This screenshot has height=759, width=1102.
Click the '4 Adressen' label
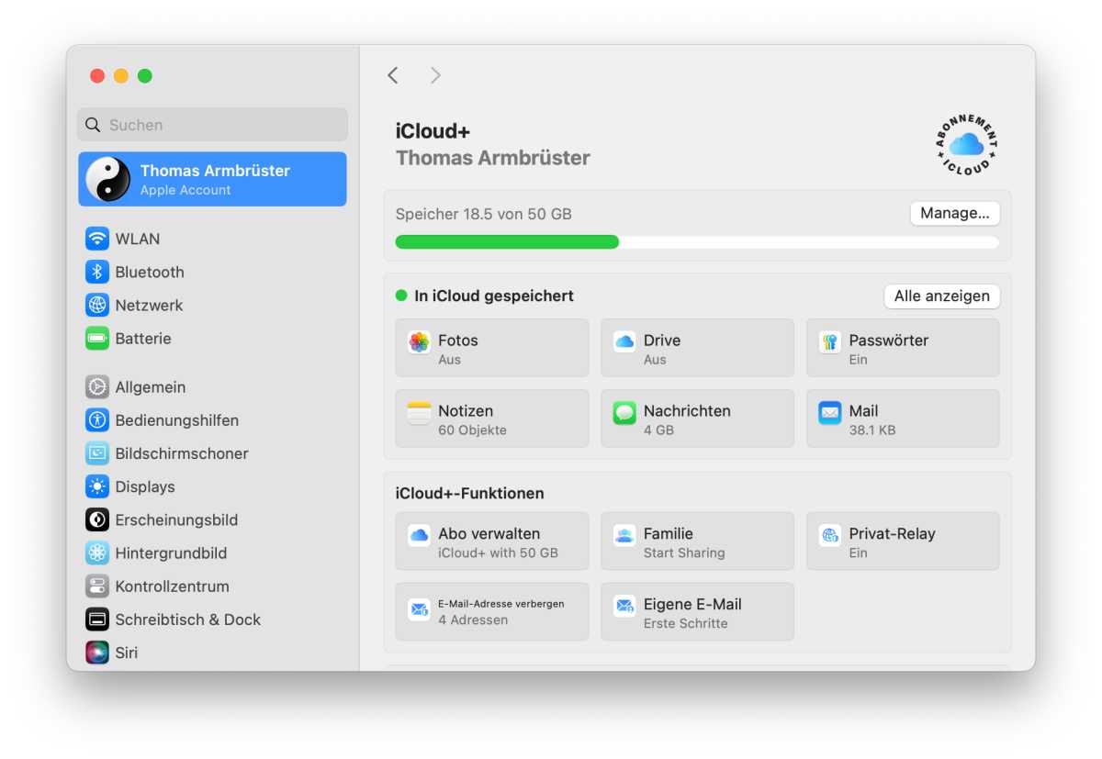click(x=473, y=619)
